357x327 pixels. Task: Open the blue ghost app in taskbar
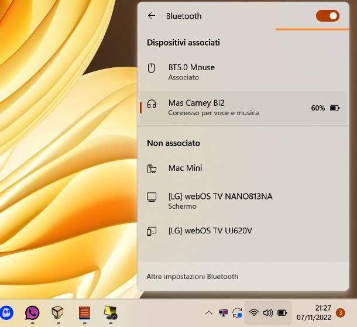pos(6,313)
